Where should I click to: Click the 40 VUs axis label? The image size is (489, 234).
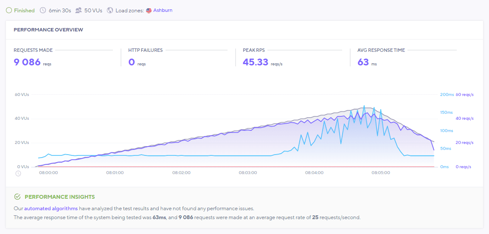click(22, 118)
